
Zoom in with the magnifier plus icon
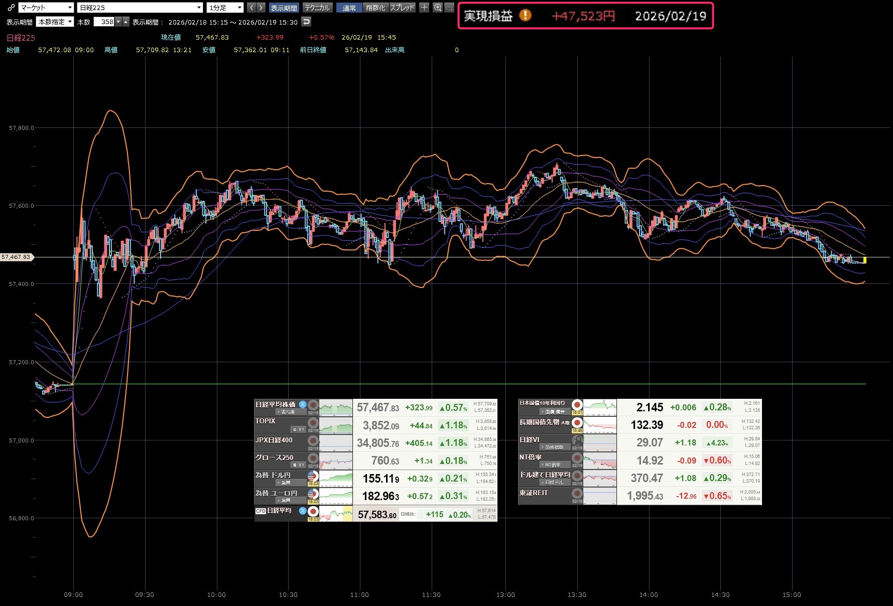click(x=438, y=8)
